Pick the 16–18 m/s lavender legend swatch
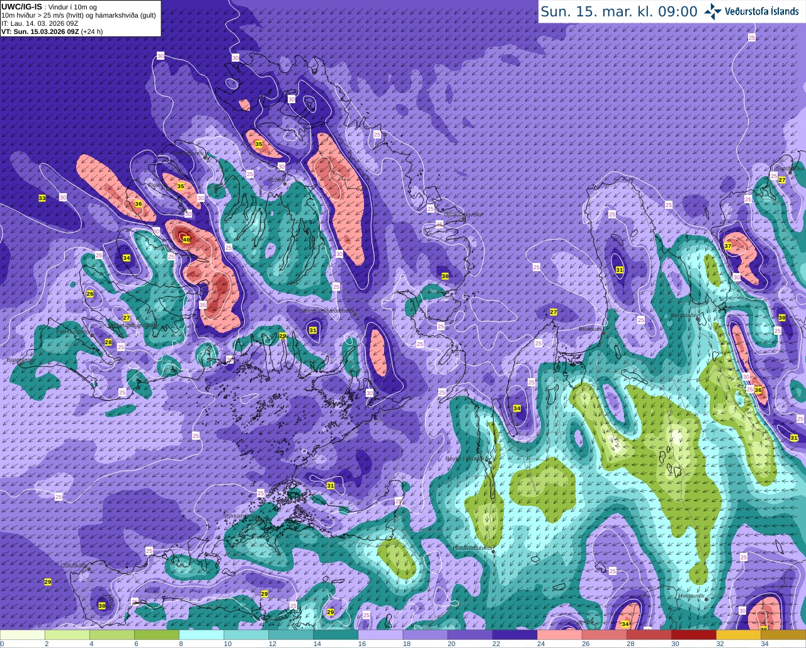 pos(380,635)
